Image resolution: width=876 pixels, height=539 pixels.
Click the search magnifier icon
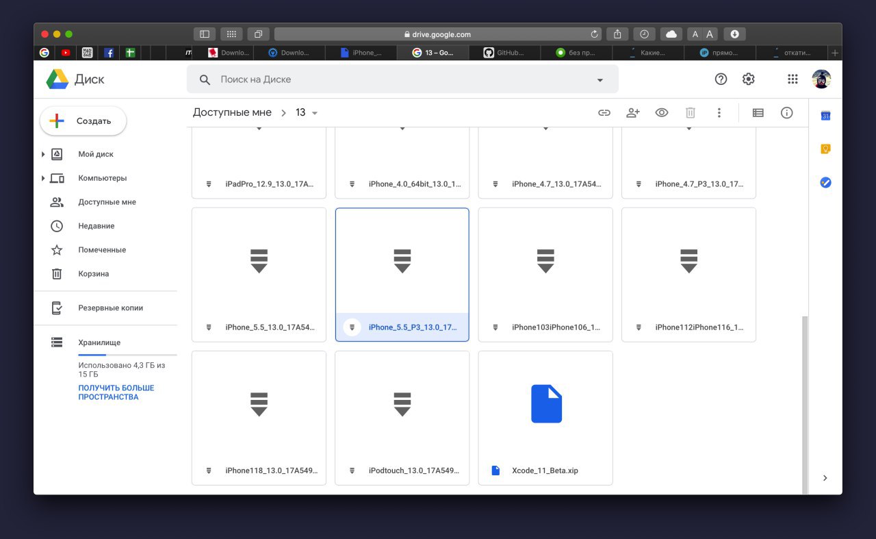pos(205,79)
